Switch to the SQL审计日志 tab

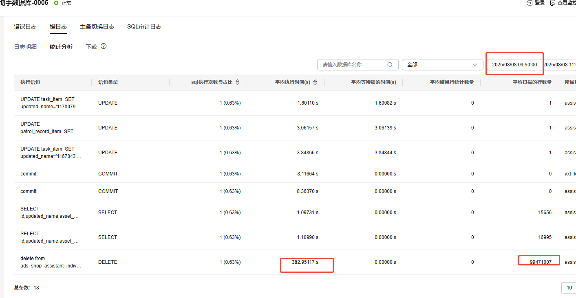tap(144, 26)
